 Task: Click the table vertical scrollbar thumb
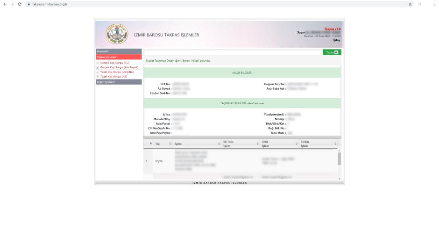click(340, 159)
